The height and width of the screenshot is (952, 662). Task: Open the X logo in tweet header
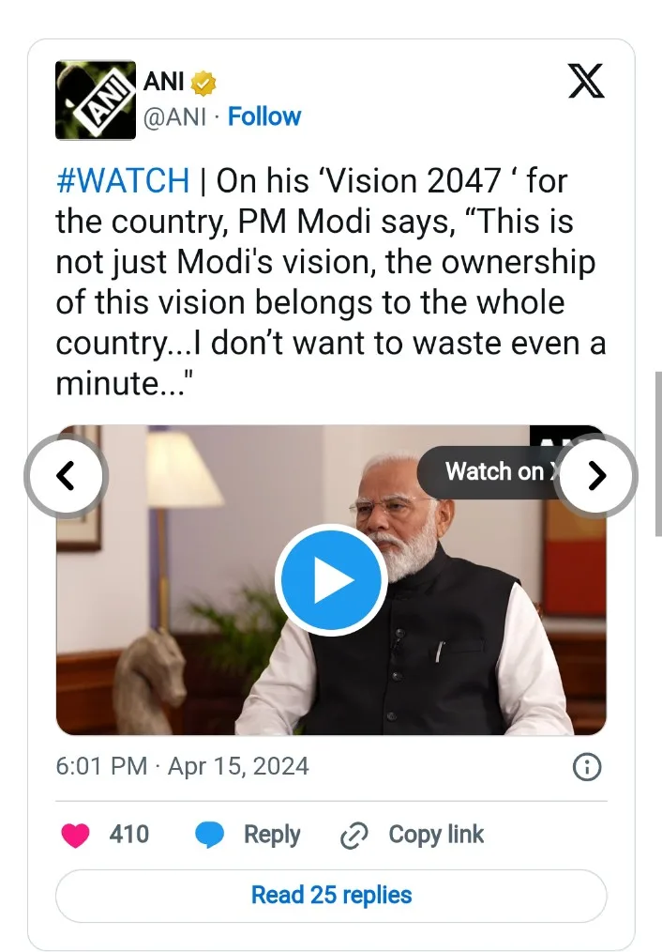pos(586,84)
